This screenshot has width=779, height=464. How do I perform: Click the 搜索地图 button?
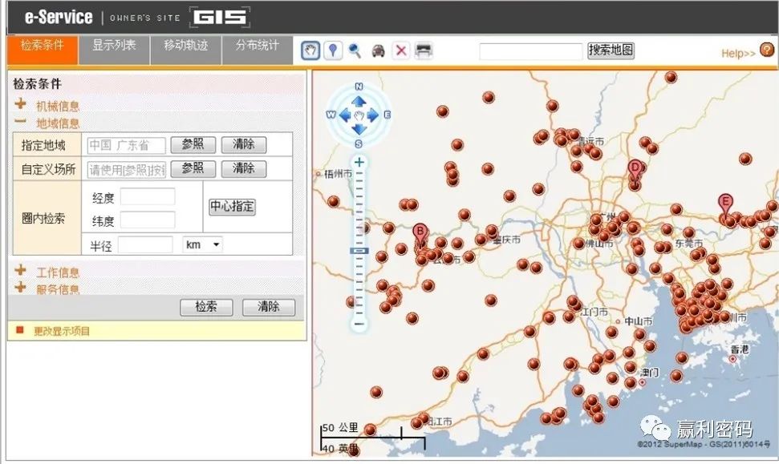[x=611, y=50]
